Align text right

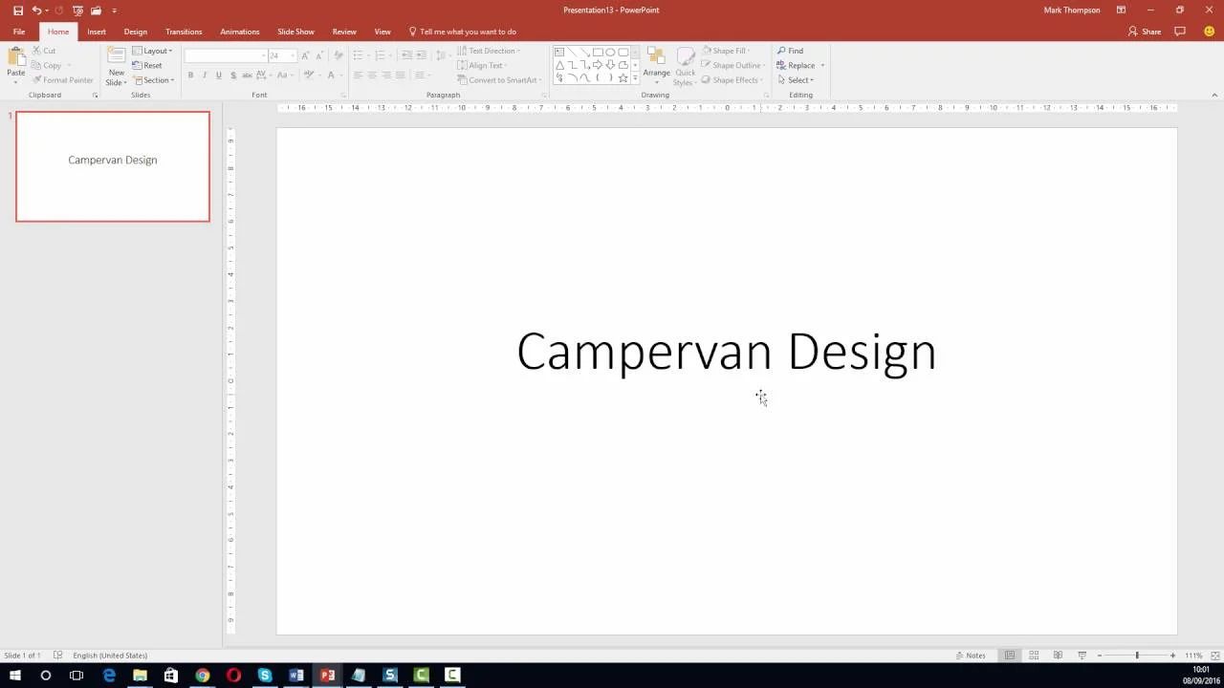tap(386, 75)
